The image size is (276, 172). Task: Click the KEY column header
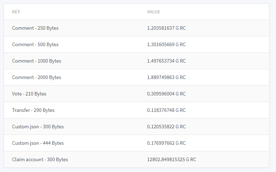coord(16,12)
